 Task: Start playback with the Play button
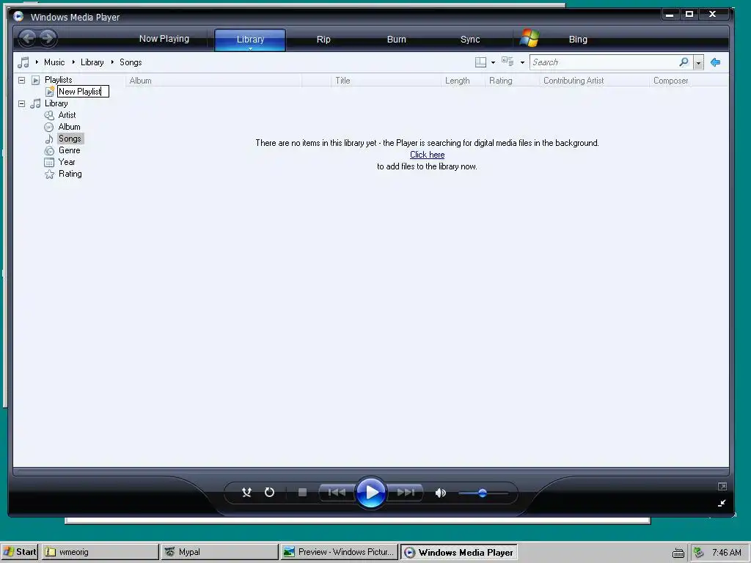[x=370, y=492]
